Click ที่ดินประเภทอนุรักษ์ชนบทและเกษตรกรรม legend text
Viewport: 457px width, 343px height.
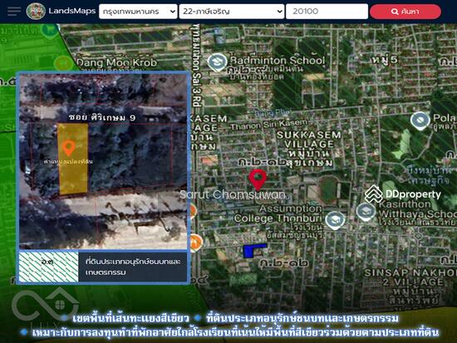[133, 267]
